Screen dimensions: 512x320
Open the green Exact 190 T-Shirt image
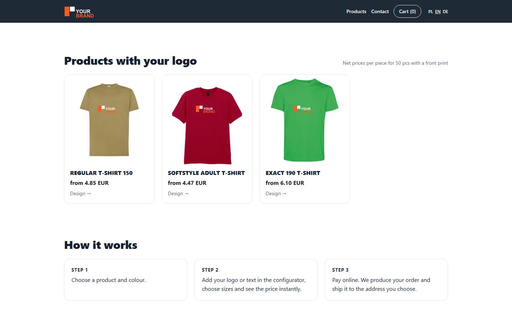pos(305,120)
